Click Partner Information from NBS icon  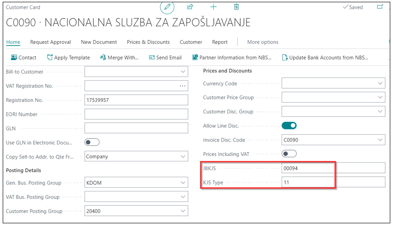tap(195, 58)
